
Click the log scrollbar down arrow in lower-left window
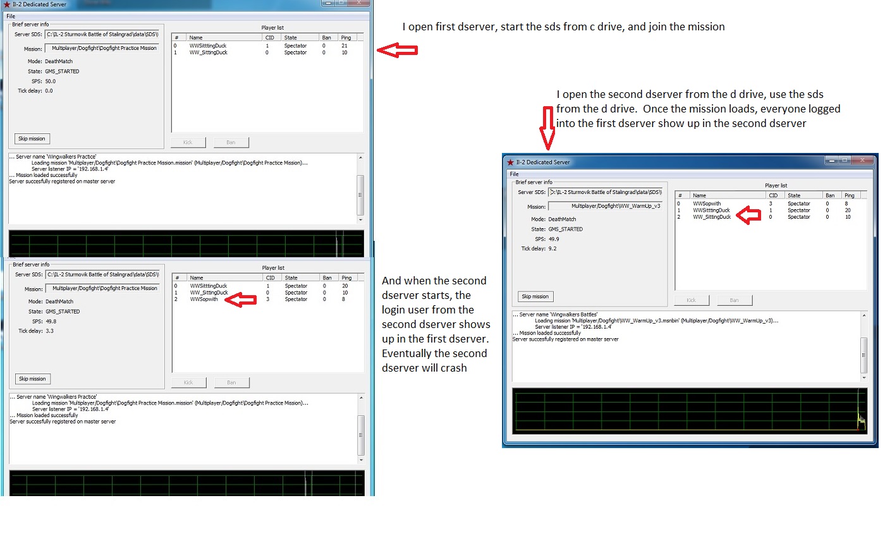(x=361, y=460)
